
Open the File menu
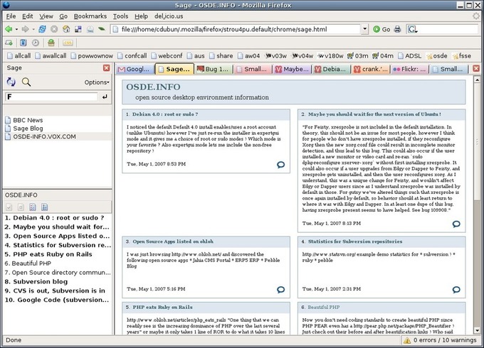[11, 16]
